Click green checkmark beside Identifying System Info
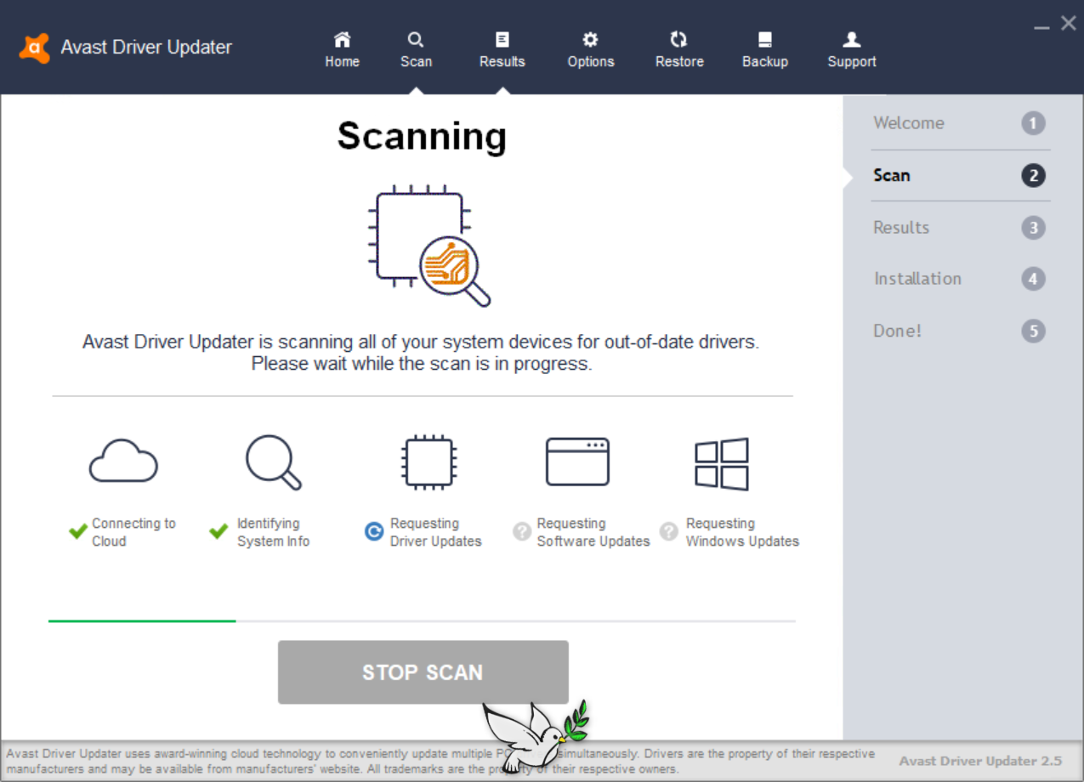The width and height of the screenshot is (1084, 782). (x=219, y=532)
